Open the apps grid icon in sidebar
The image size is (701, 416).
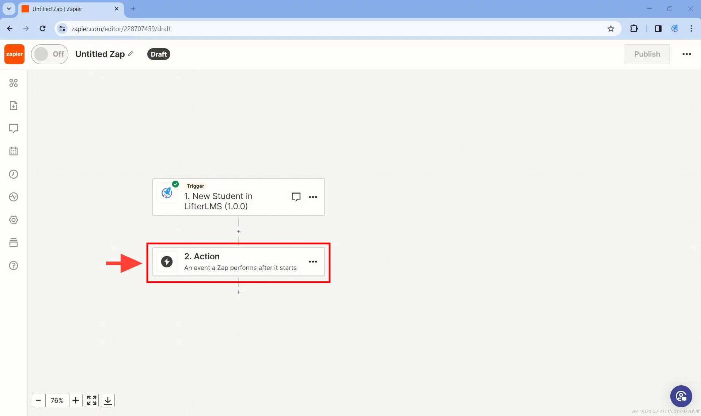(x=14, y=83)
